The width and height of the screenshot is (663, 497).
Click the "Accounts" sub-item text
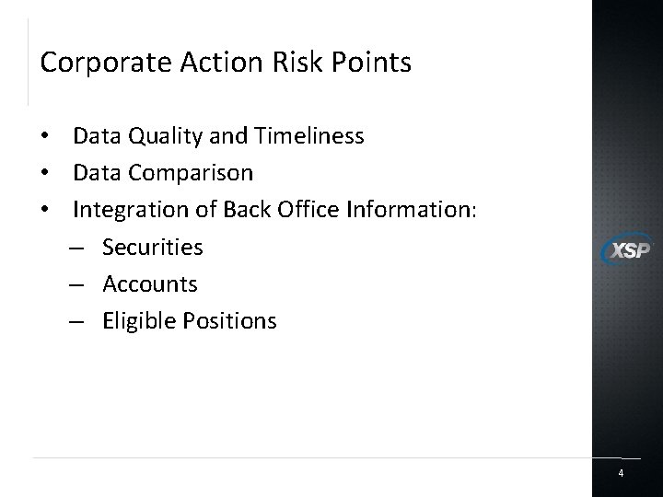click(150, 283)
